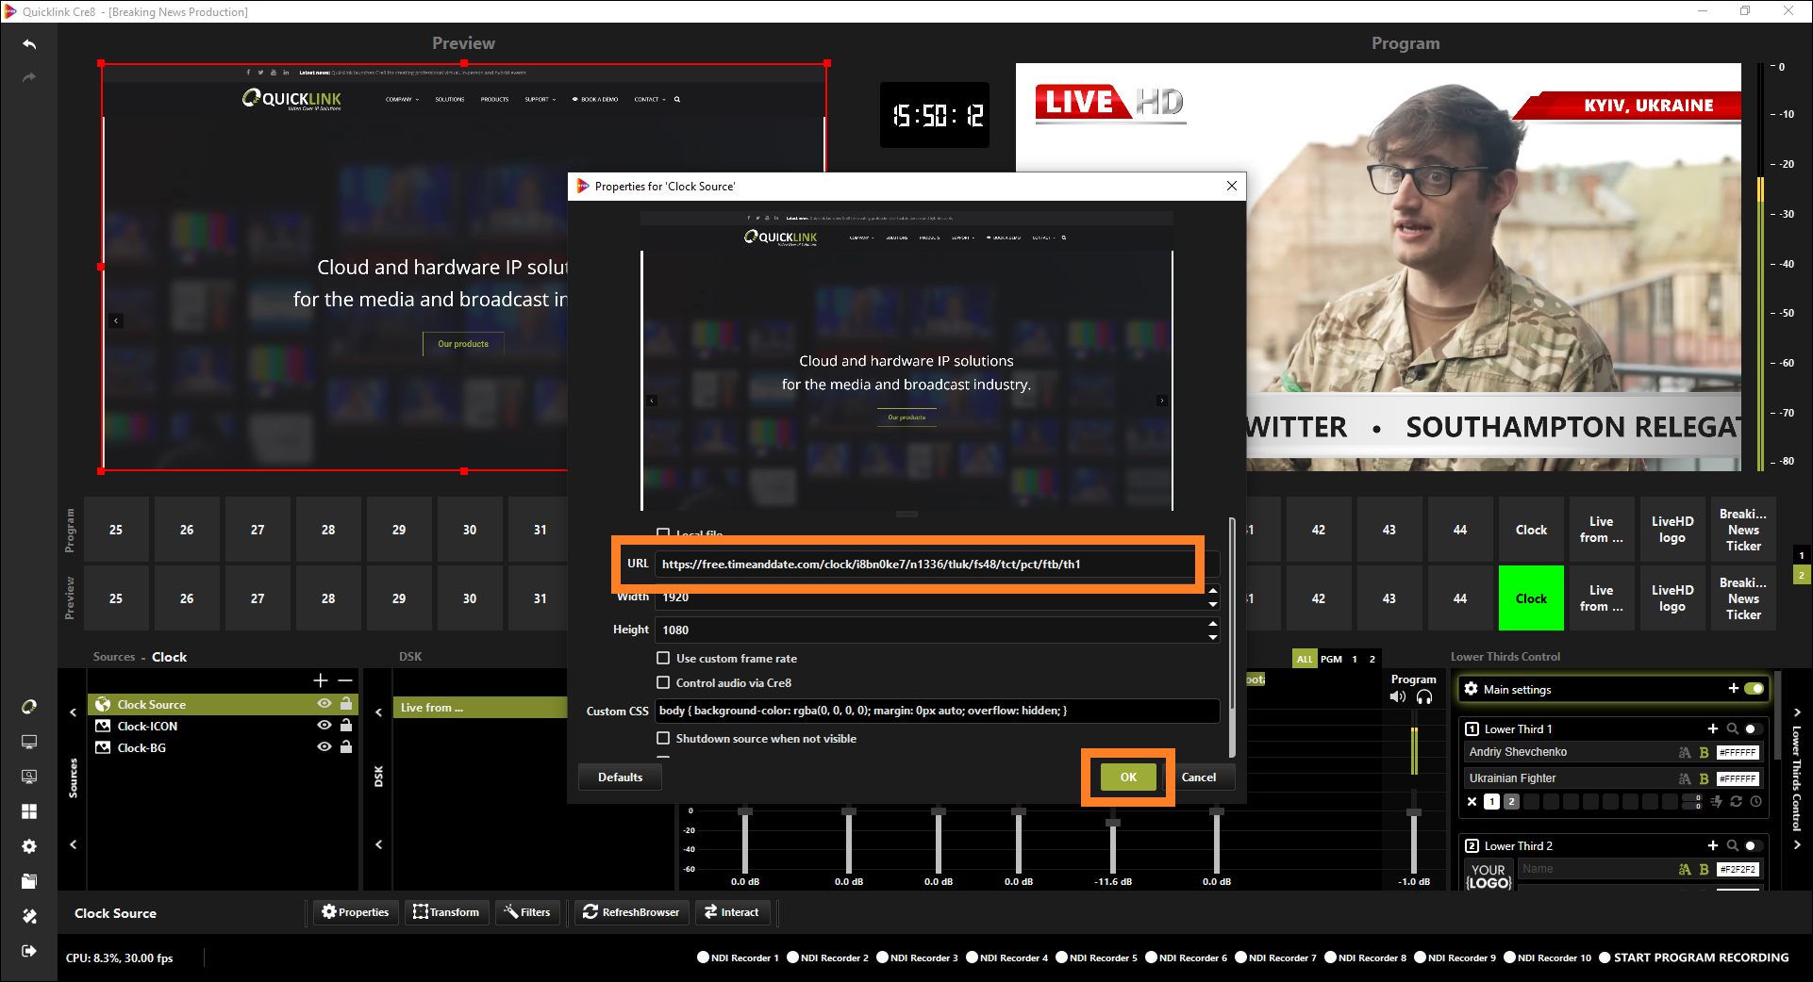The height and width of the screenshot is (982, 1813).
Task: Enable Use custom frame rate checkbox
Action: pos(663,659)
